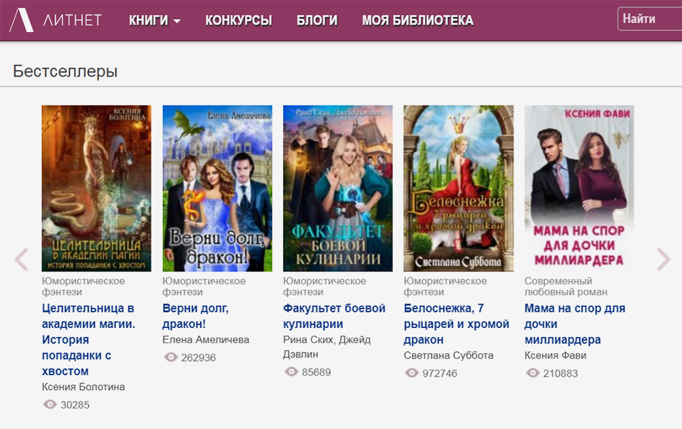
Task: Click the Litnet logo icon
Action: coord(21,20)
